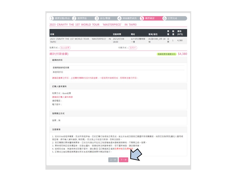Click the 電子郵件 line

pyautogui.click(x=57, y=105)
